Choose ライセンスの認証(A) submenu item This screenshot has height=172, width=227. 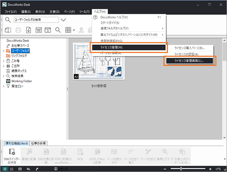(x=190, y=54)
